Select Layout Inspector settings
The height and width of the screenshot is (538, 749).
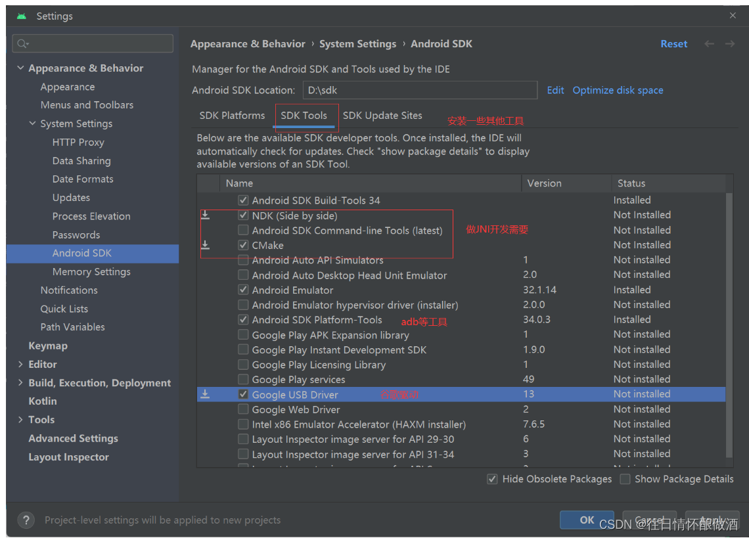[68, 457]
